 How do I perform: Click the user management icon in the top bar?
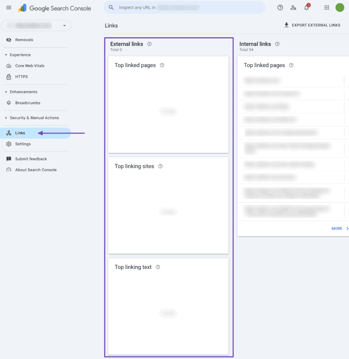[293, 7]
